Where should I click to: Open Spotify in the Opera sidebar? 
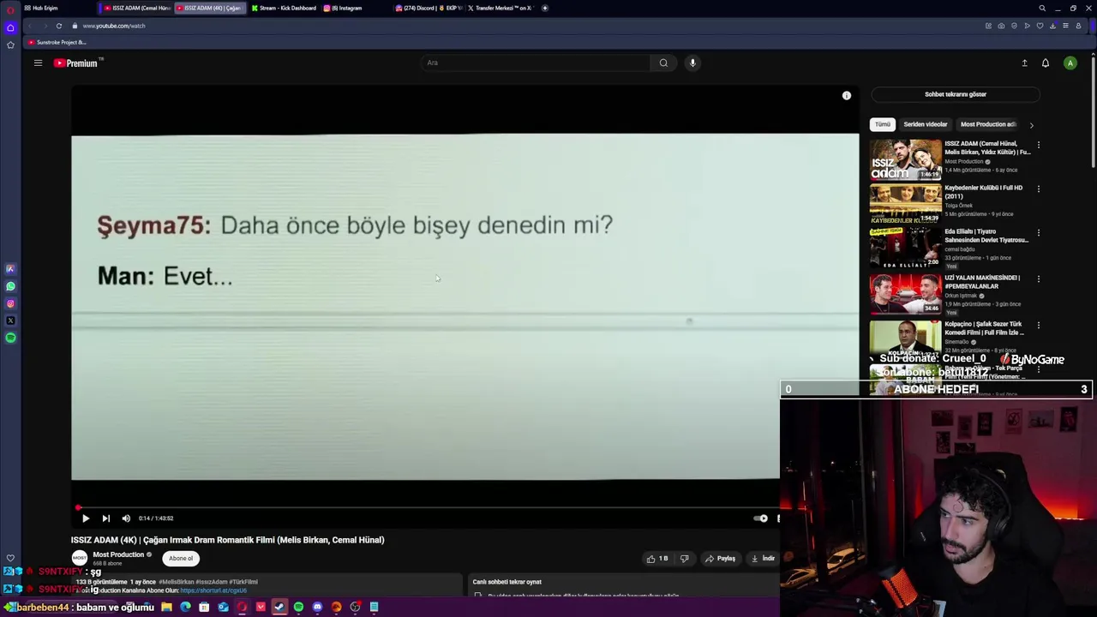coord(10,338)
